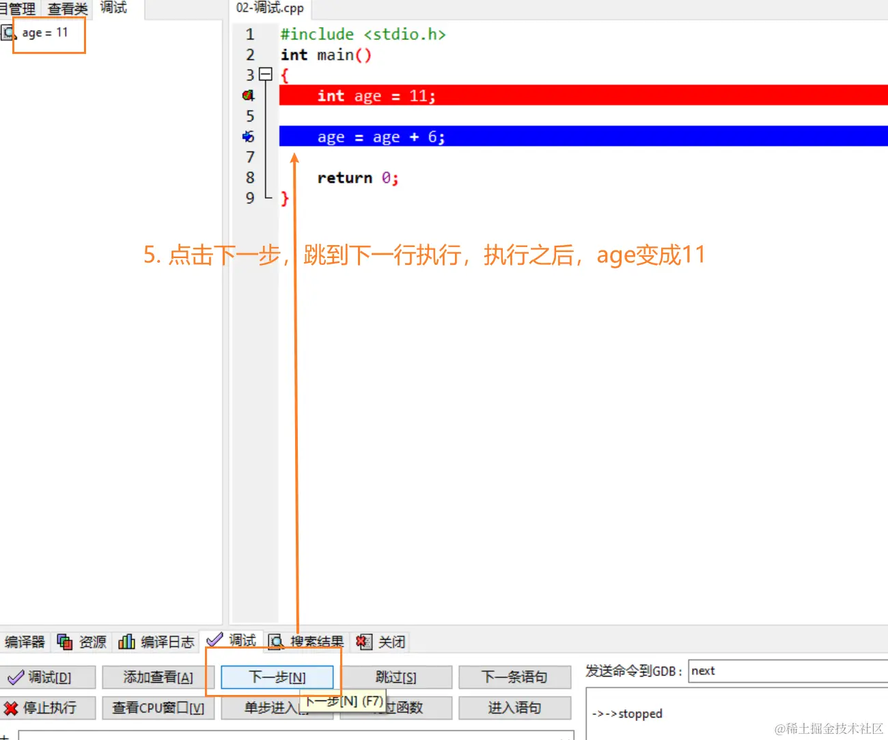The height and width of the screenshot is (740, 888).
Task: Click the watch icon beside age = 11
Action: 9,33
